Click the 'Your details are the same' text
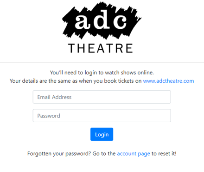 click(x=76, y=81)
